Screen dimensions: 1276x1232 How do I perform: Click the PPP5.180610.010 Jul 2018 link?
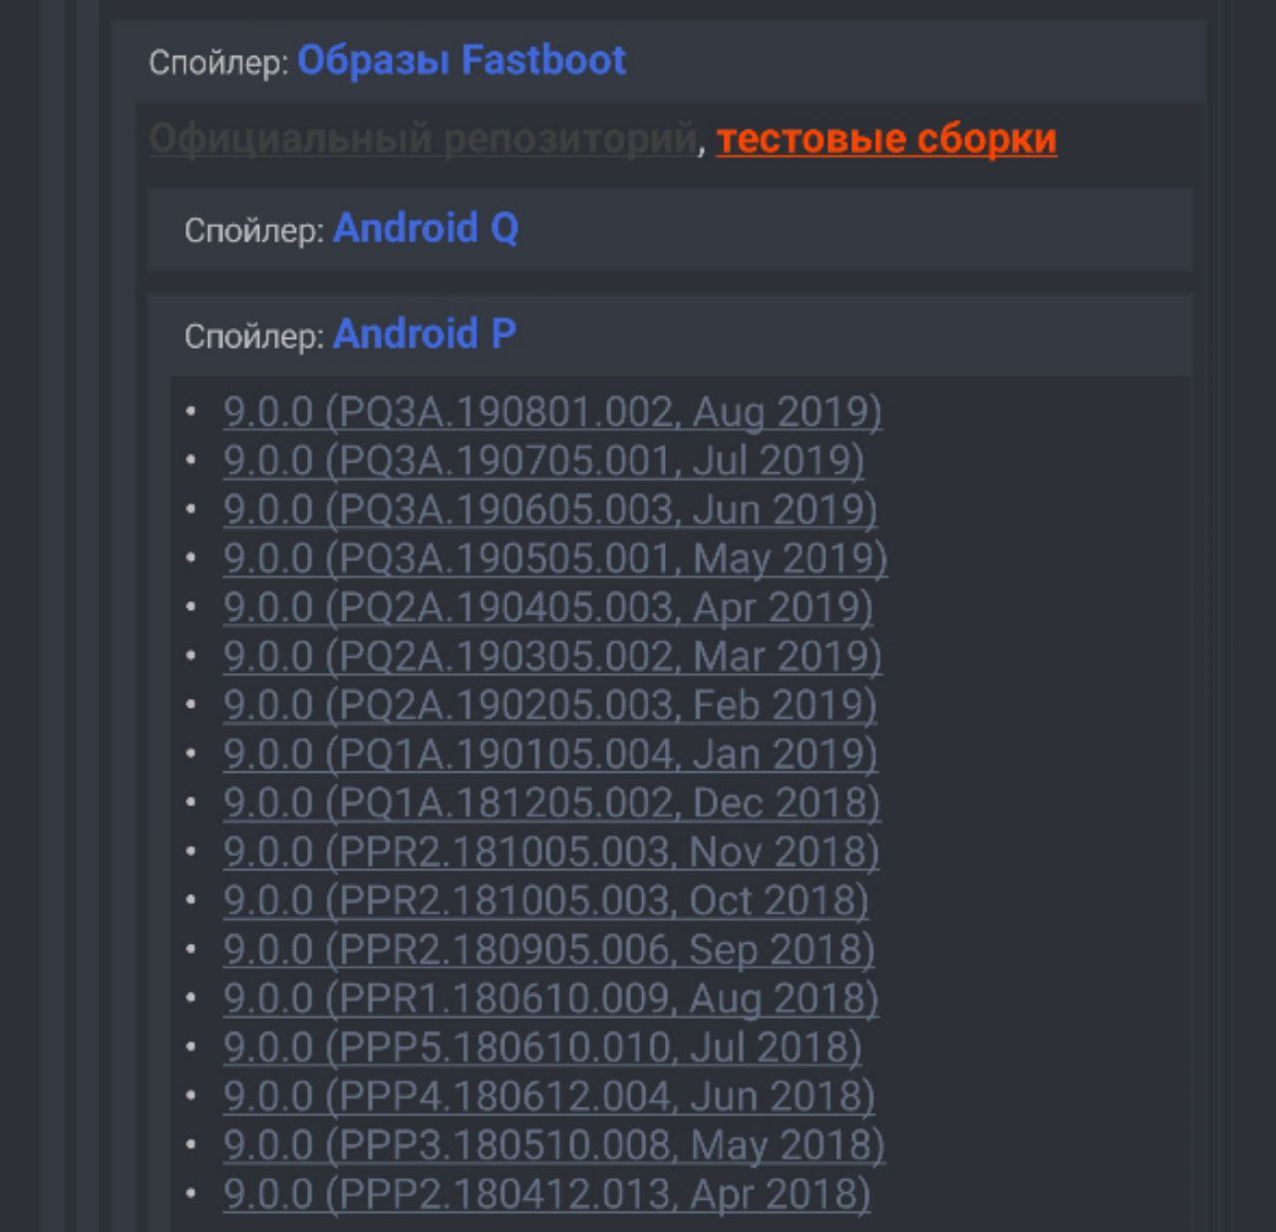(x=542, y=1047)
